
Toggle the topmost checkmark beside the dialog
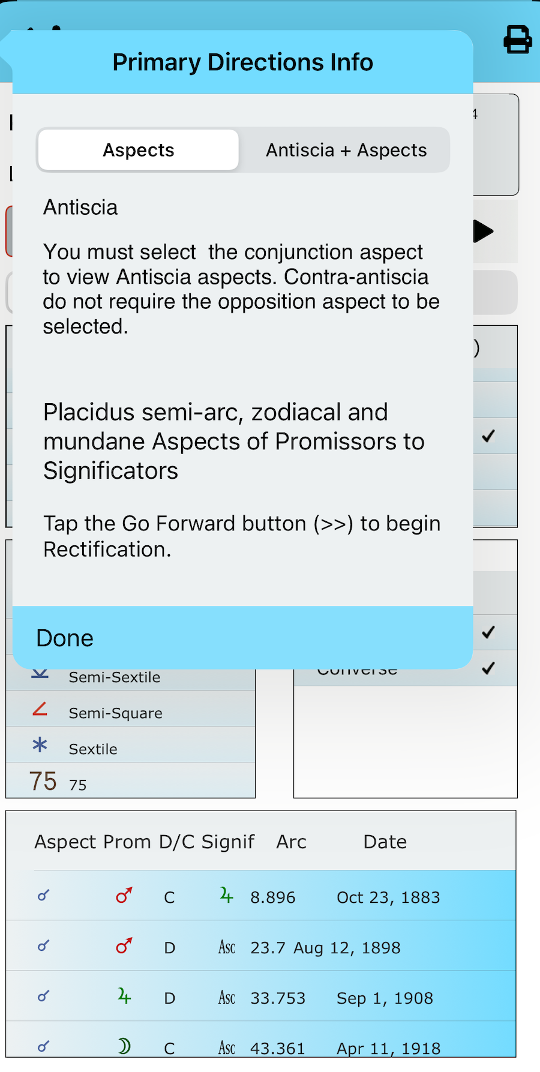(488, 436)
